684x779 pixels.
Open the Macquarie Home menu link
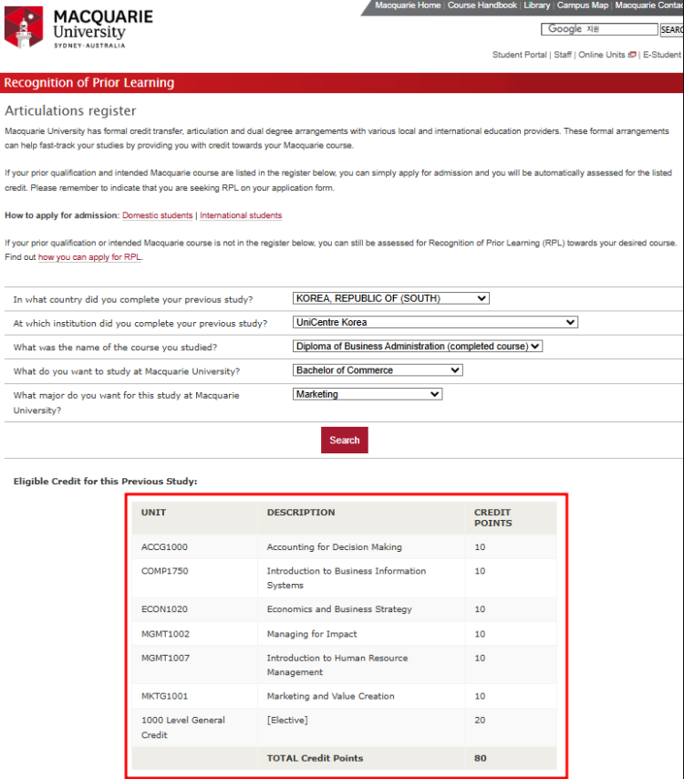[x=408, y=5]
